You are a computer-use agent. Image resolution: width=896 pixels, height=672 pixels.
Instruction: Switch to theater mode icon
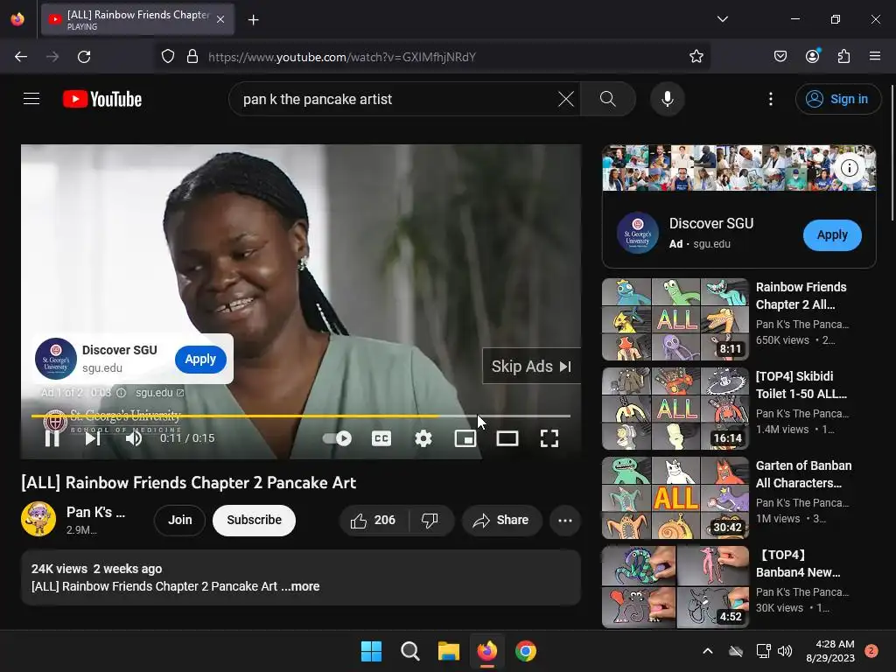[507, 438]
